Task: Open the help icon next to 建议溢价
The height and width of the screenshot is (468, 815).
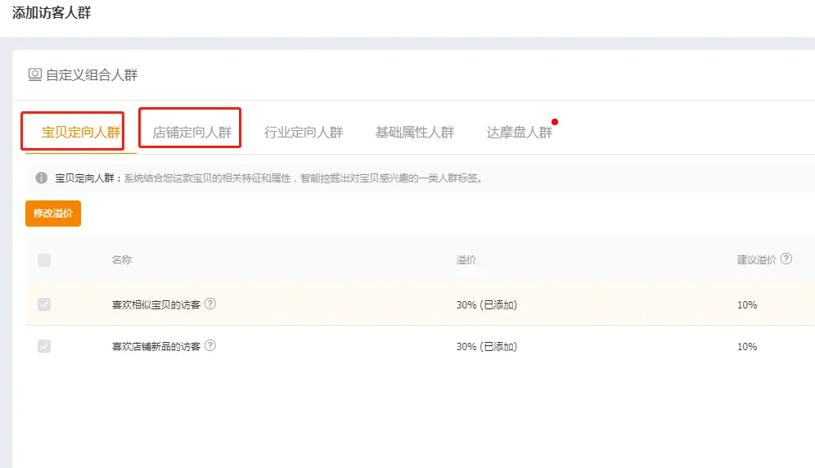Action: click(x=786, y=259)
